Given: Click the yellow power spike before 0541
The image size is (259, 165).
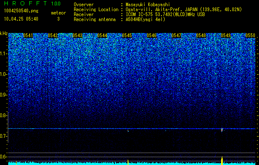Looking at the screenshot, I should pos(16,163).
